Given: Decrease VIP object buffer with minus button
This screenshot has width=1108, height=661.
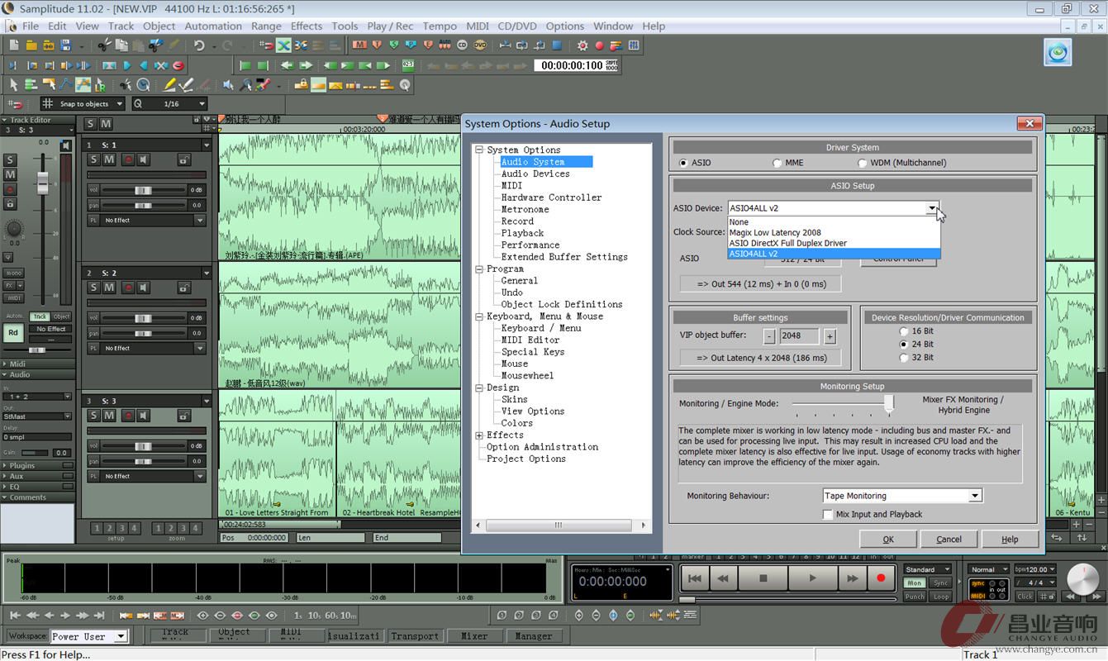Looking at the screenshot, I should pos(769,336).
